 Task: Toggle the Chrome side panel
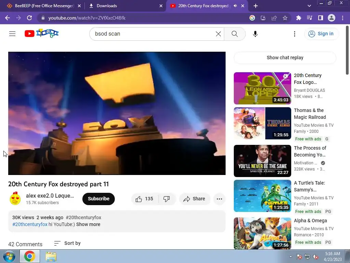coord(321,18)
